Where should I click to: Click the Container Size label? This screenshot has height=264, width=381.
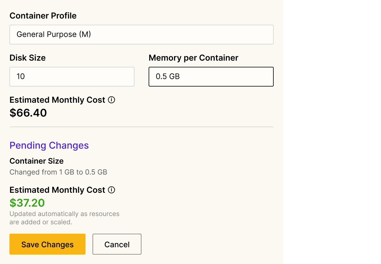[x=37, y=161]
